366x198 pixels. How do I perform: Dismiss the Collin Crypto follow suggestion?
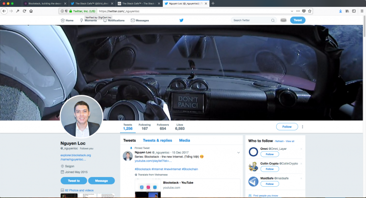(x=301, y=164)
